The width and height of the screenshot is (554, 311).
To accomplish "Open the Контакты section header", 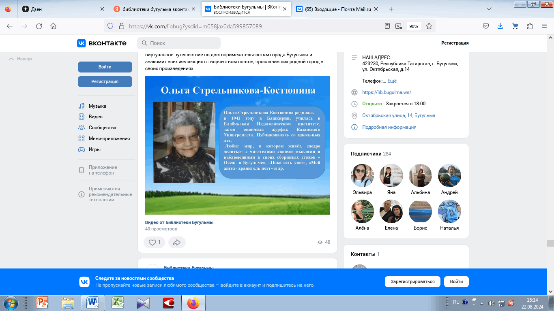I will tap(365, 254).
